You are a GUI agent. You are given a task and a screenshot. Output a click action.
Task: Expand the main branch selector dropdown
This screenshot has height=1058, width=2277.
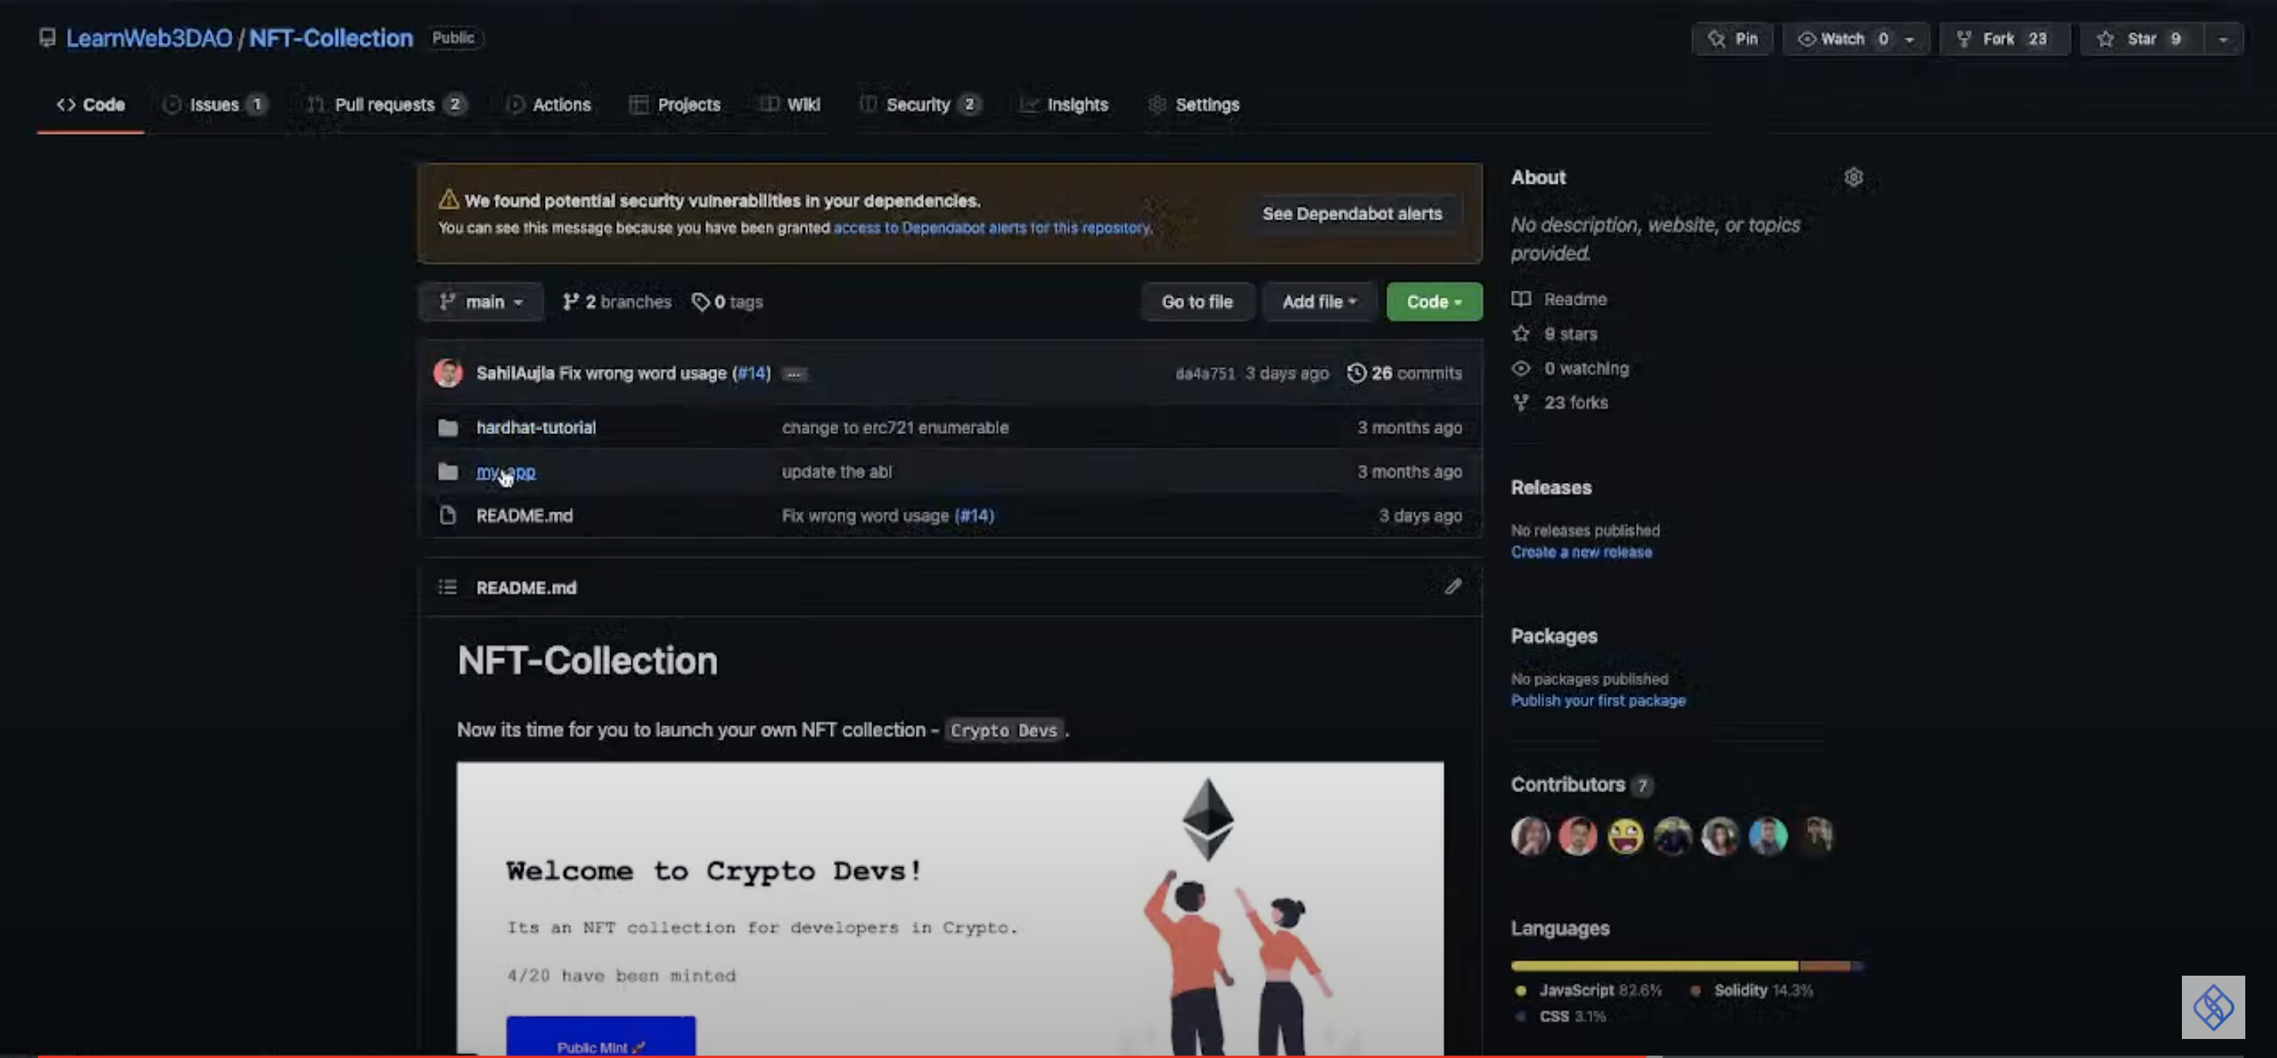(x=479, y=300)
